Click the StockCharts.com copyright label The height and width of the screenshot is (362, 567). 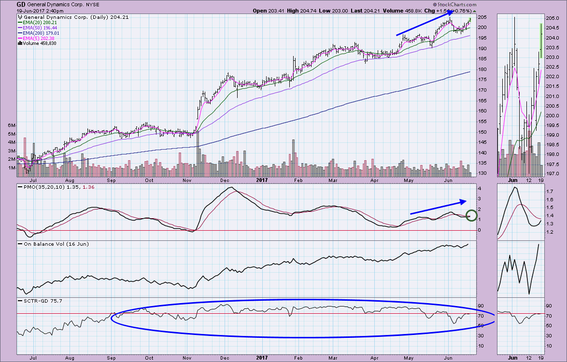(454, 5)
